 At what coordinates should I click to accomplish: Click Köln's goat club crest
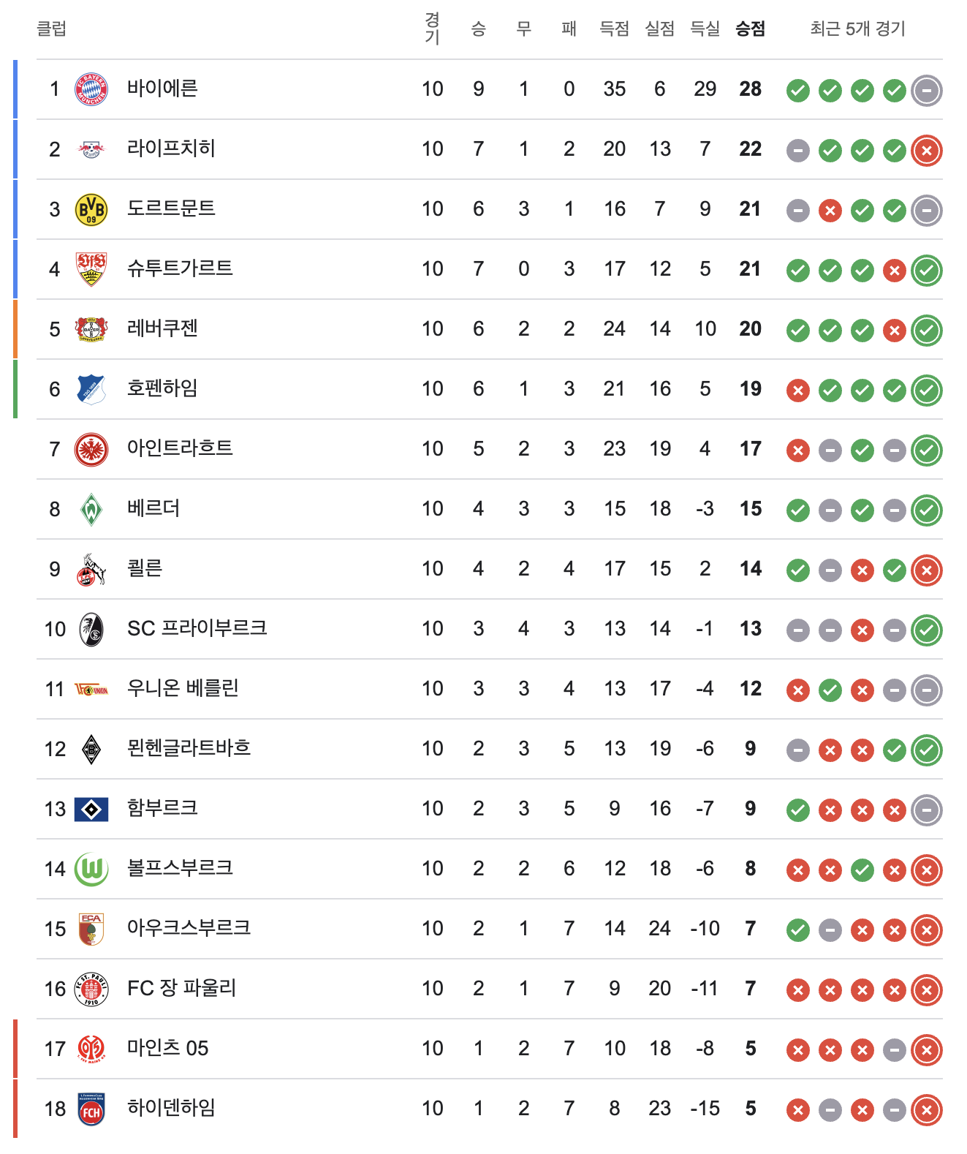(91, 569)
